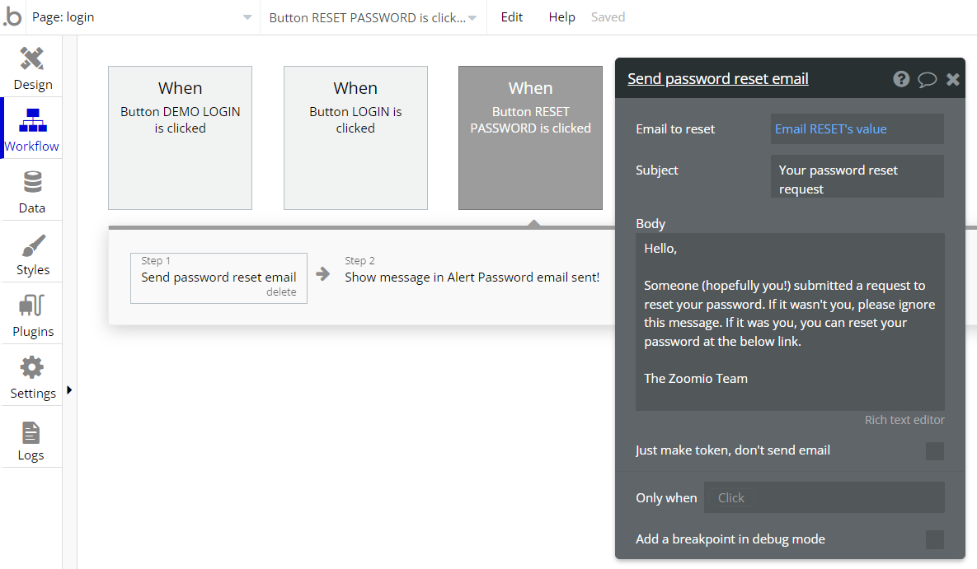Open the Design tab icon

click(x=31, y=59)
